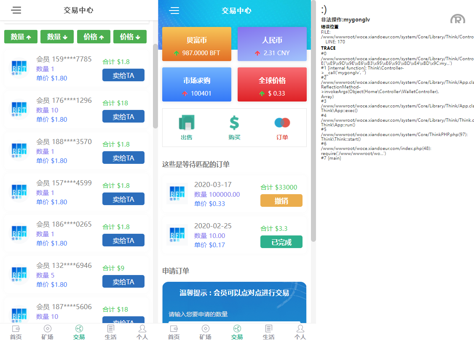Select 交易 tab in left panel's bottom bar
Viewport: 474px width, 342px height.
coord(79,332)
